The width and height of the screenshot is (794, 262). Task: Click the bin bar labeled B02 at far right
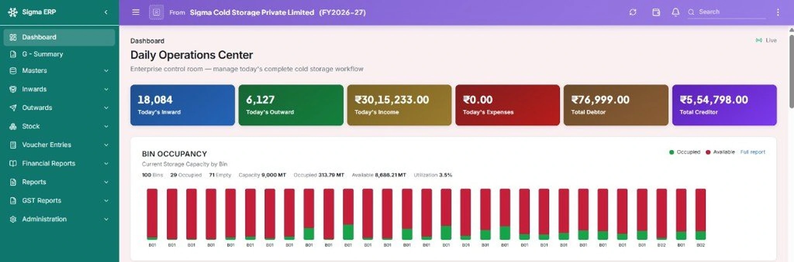[x=701, y=214]
